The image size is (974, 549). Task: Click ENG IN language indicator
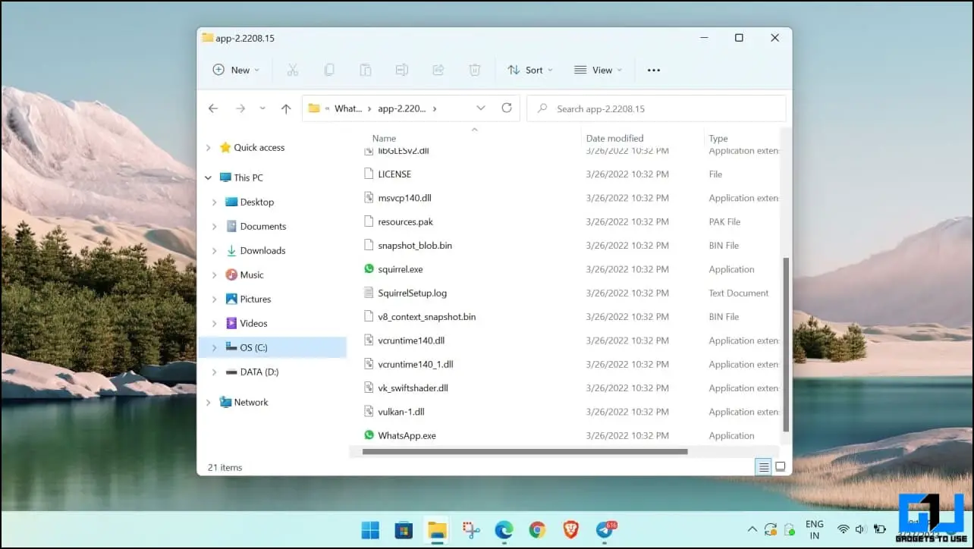[814, 529]
